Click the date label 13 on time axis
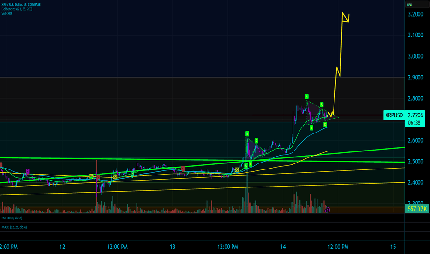Screen dimensions: 430x254 [173, 247]
